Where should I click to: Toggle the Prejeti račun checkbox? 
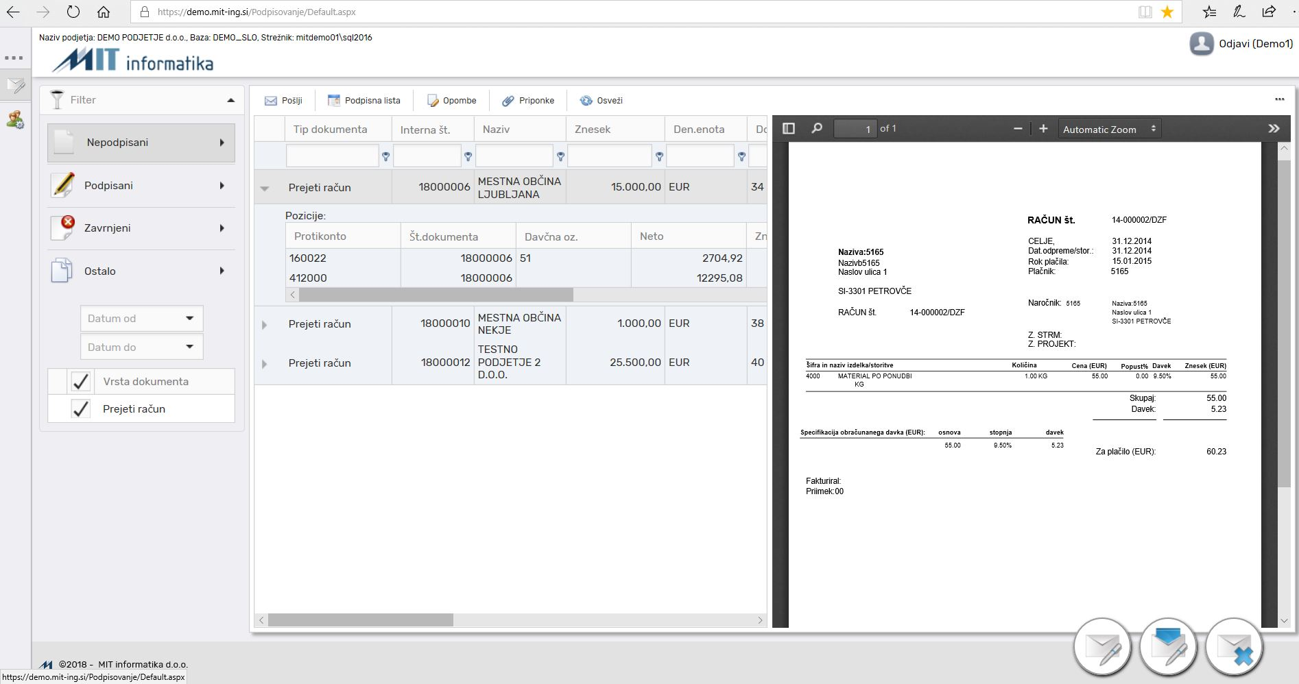pos(81,409)
